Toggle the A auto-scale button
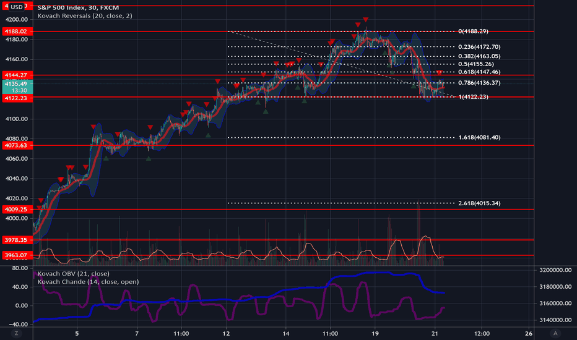This screenshot has height=340, width=577. click(555, 333)
